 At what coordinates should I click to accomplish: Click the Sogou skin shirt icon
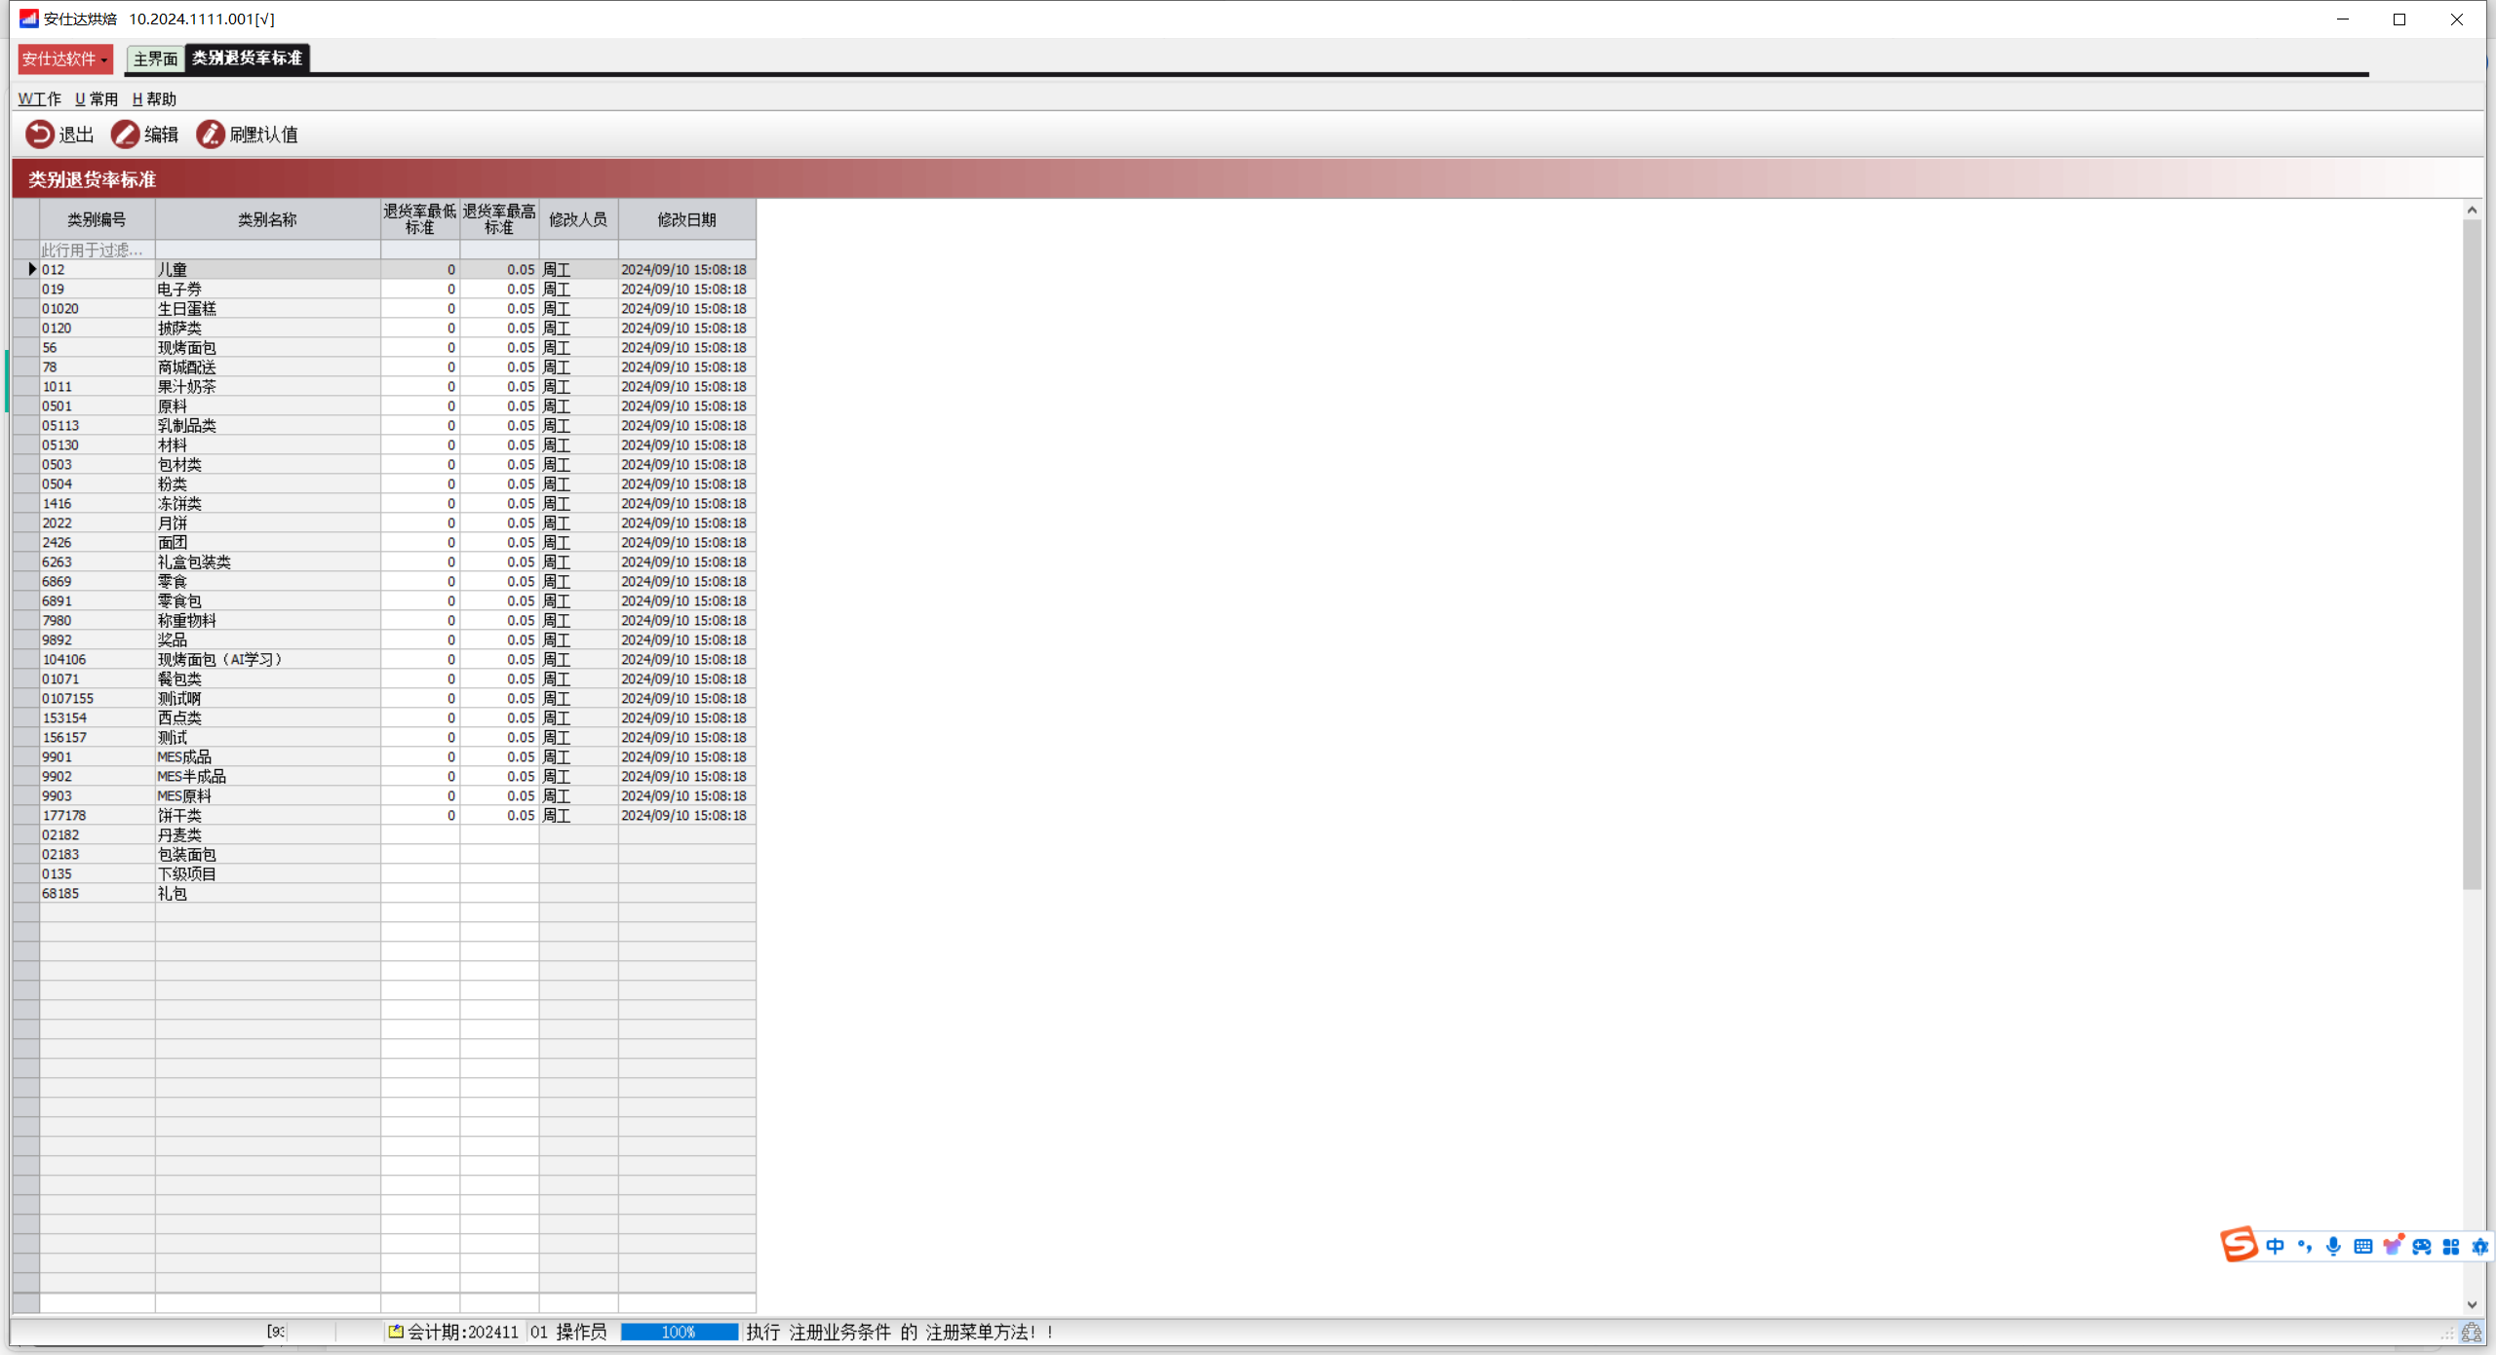point(2393,1246)
